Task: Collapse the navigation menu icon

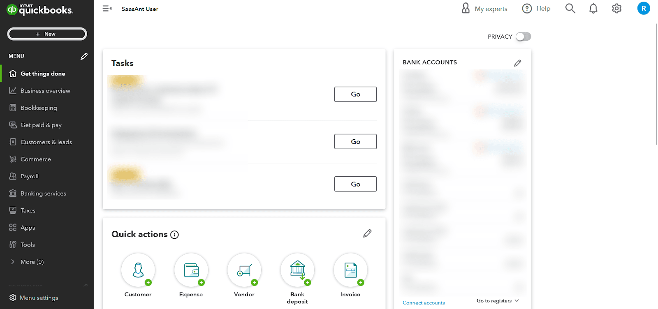Action: (x=107, y=9)
